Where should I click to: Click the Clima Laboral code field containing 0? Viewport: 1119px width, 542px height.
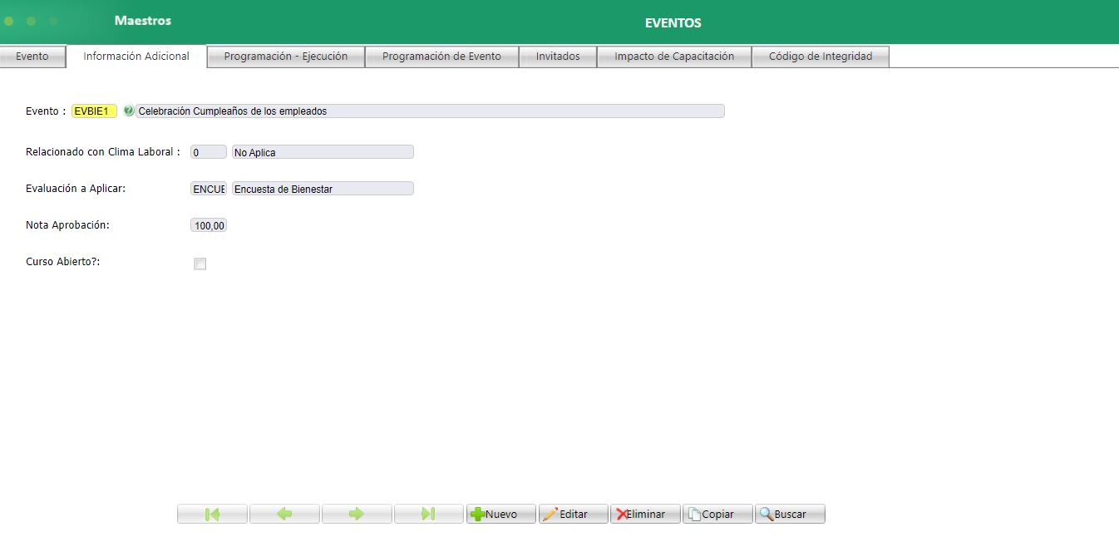point(208,152)
